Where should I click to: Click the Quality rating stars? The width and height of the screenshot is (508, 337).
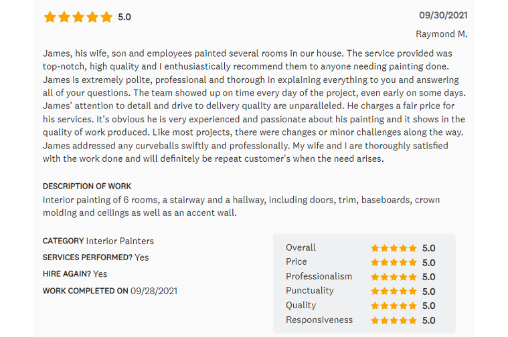coord(394,306)
